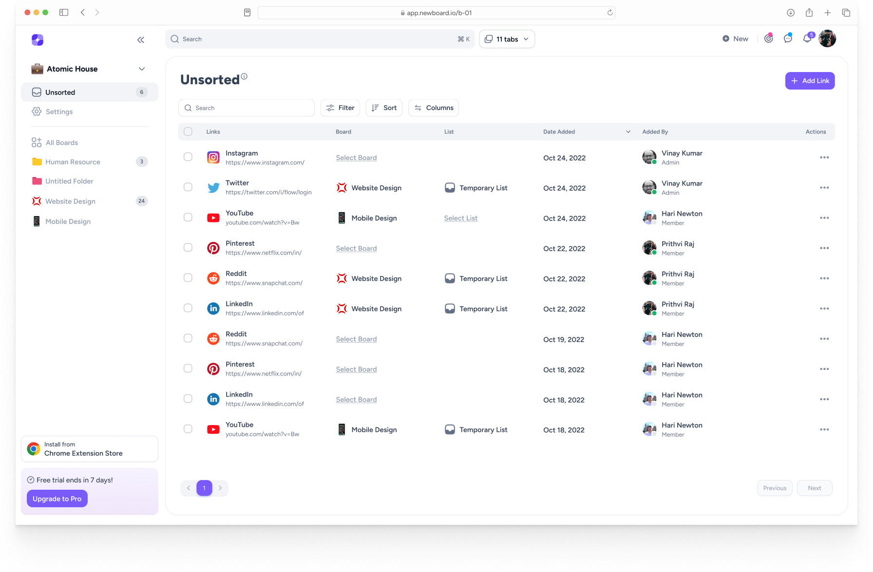Open Select Board link on the Pinterest row
This screenshot has height=572, width=873.
356,248
